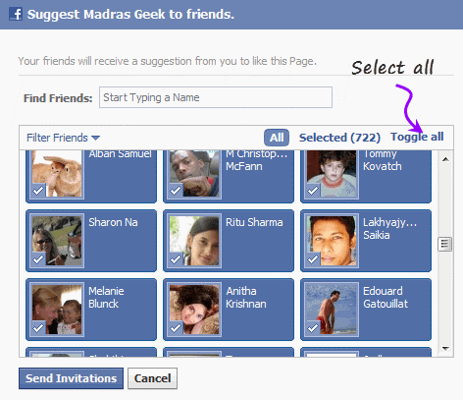Open the Filter Friends dropdown
The height and width of the screenshot is (400, 463).
(x=63, y=138)
